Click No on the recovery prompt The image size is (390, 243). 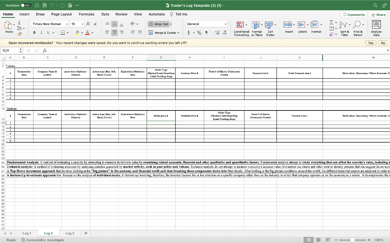tap(383, 43)
